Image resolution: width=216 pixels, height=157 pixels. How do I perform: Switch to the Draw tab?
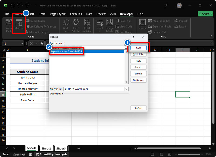(42, 14)
